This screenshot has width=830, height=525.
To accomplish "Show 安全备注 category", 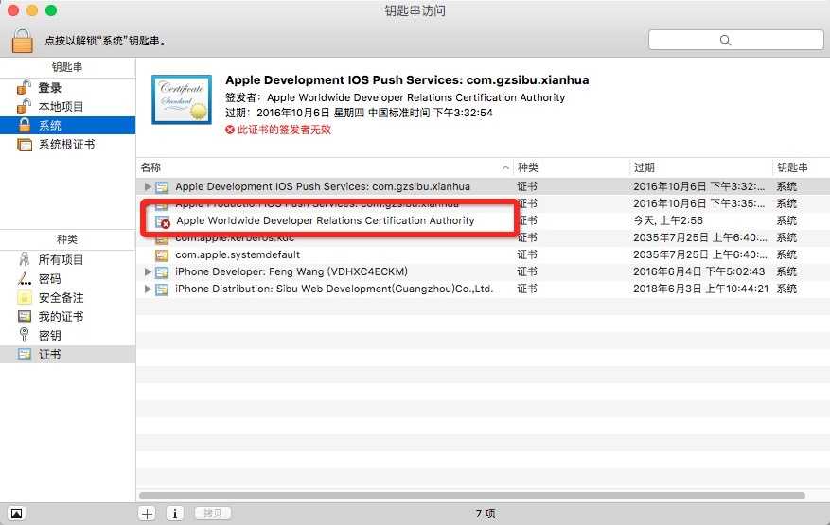I will coord(68,297).
